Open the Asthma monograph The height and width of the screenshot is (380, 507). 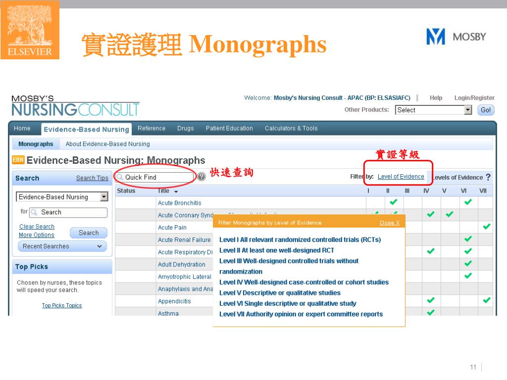[168, 313]
